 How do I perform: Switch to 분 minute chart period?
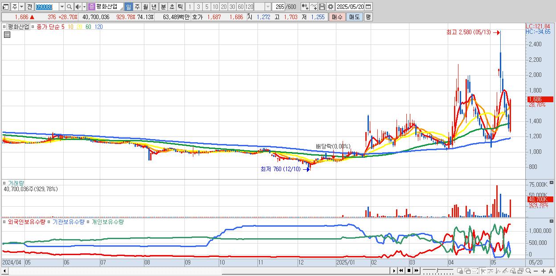tap(163, 7)
